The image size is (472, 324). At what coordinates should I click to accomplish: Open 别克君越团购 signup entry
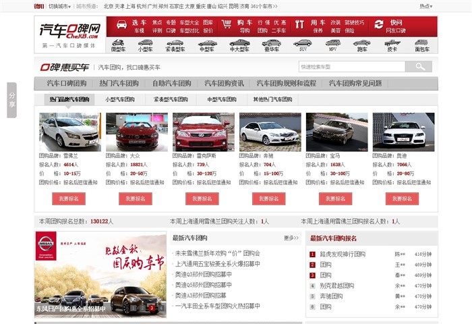pyautogui.click(x=337, y=286)
